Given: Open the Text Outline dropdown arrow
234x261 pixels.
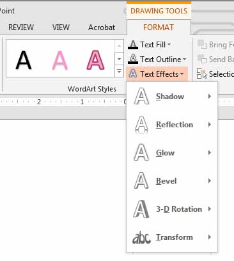Looking at the screenshot, I should point(184,59).
